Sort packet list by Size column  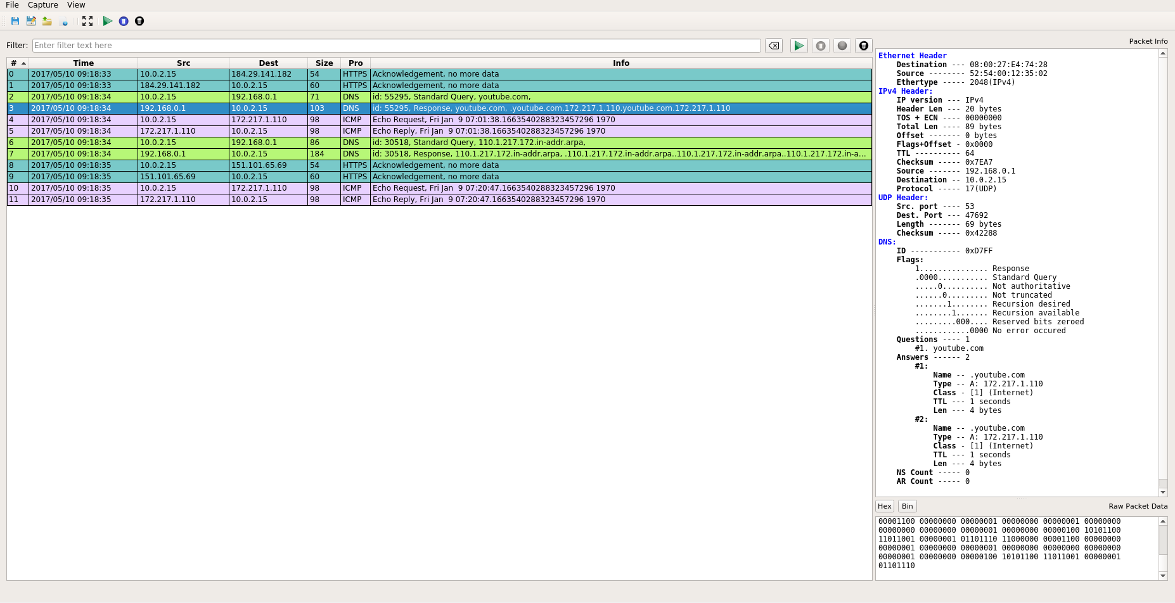[324, 63]
